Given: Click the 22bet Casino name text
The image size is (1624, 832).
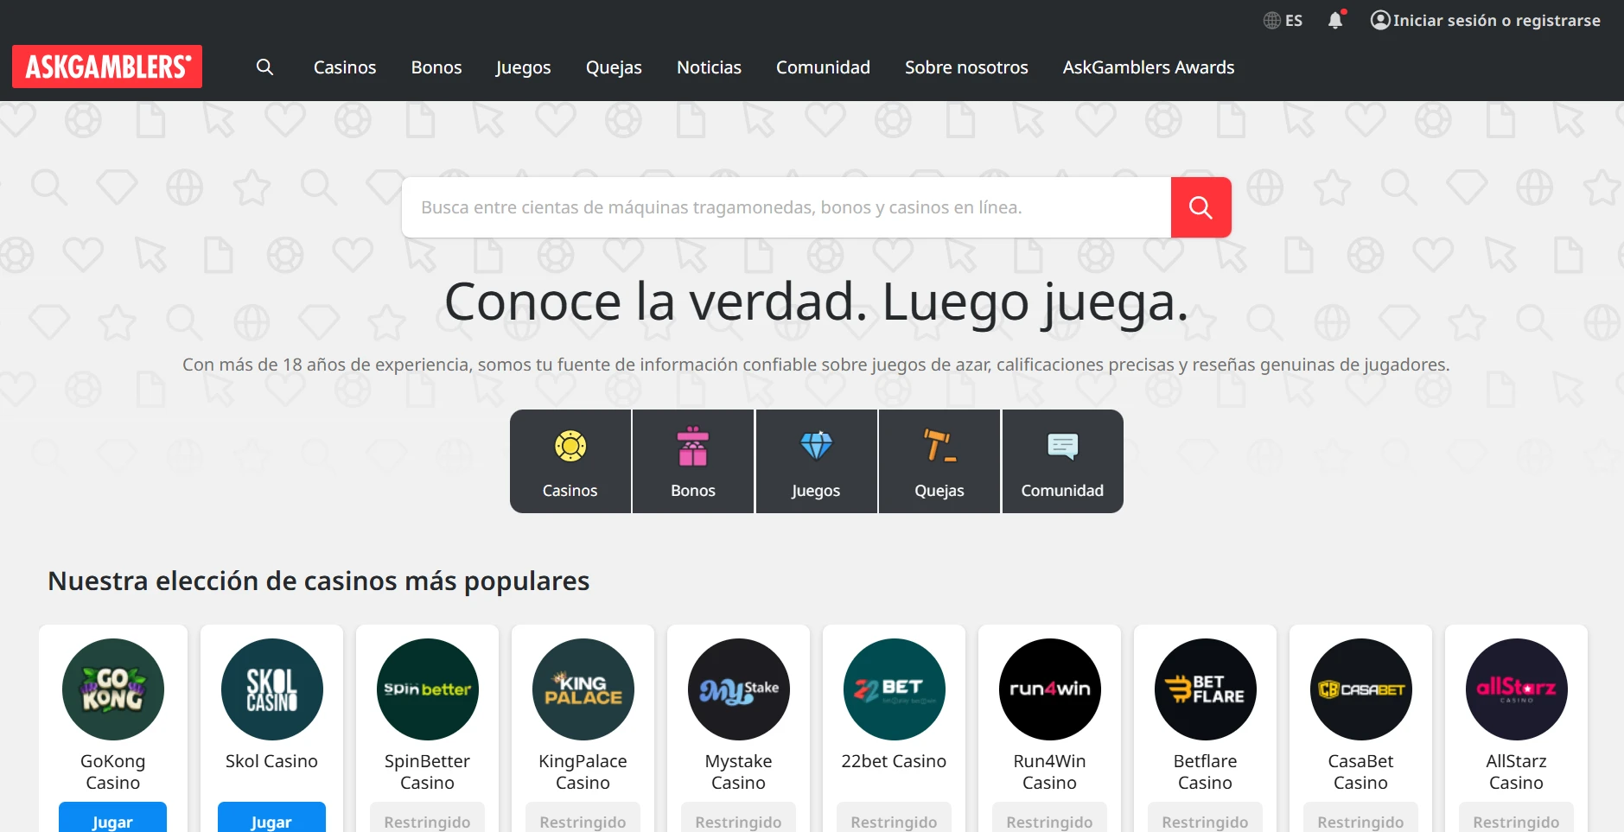Looking at the screenshot, I should pyautogui.click(x=894, y=761).
